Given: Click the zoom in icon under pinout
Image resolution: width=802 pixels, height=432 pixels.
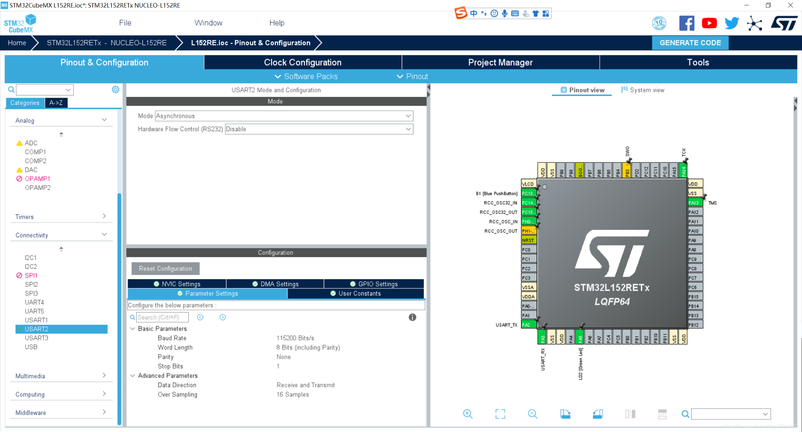Looking at the screenshot, I should pos(468,414).
